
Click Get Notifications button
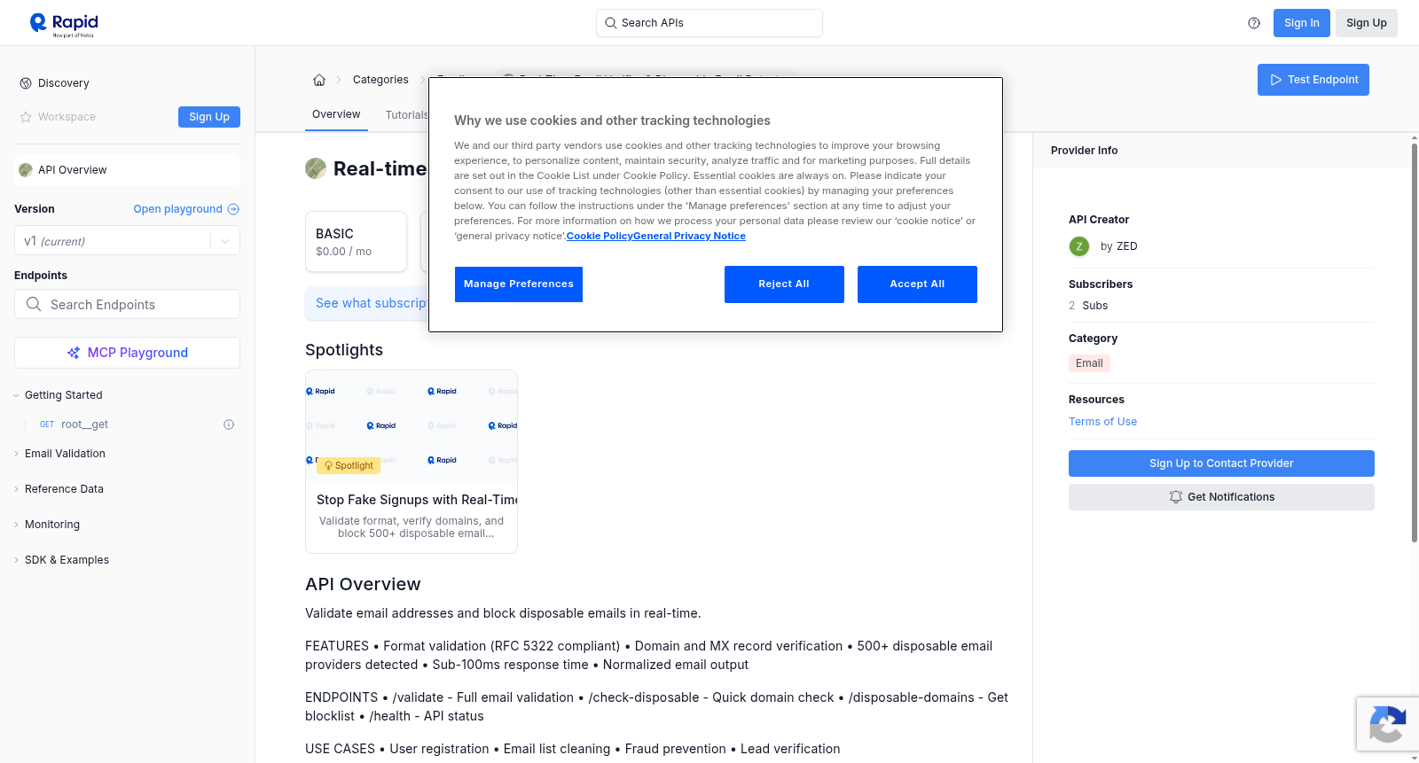tap(1221, 497)
